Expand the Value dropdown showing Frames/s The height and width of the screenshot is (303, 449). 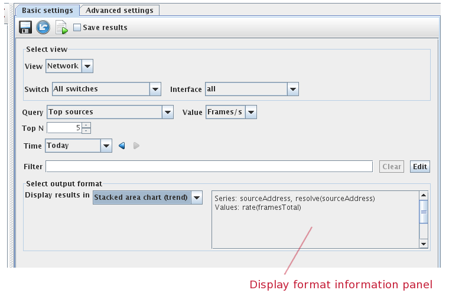(250, 112)
